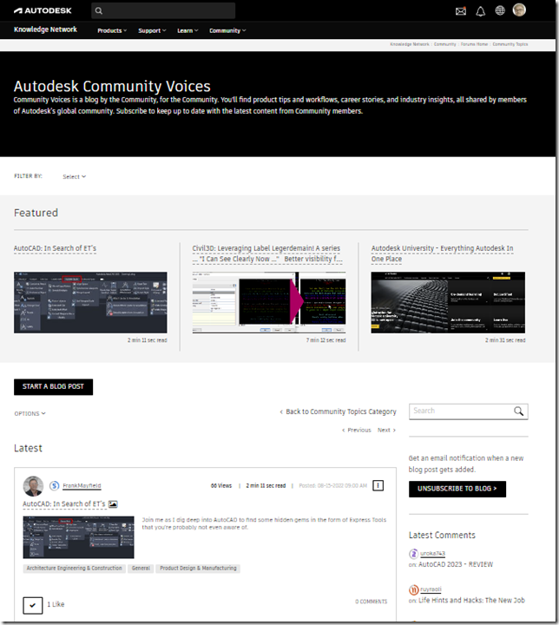Click the header search input field
The width and height of the screenshot is (559, 625).
[163, 10]
